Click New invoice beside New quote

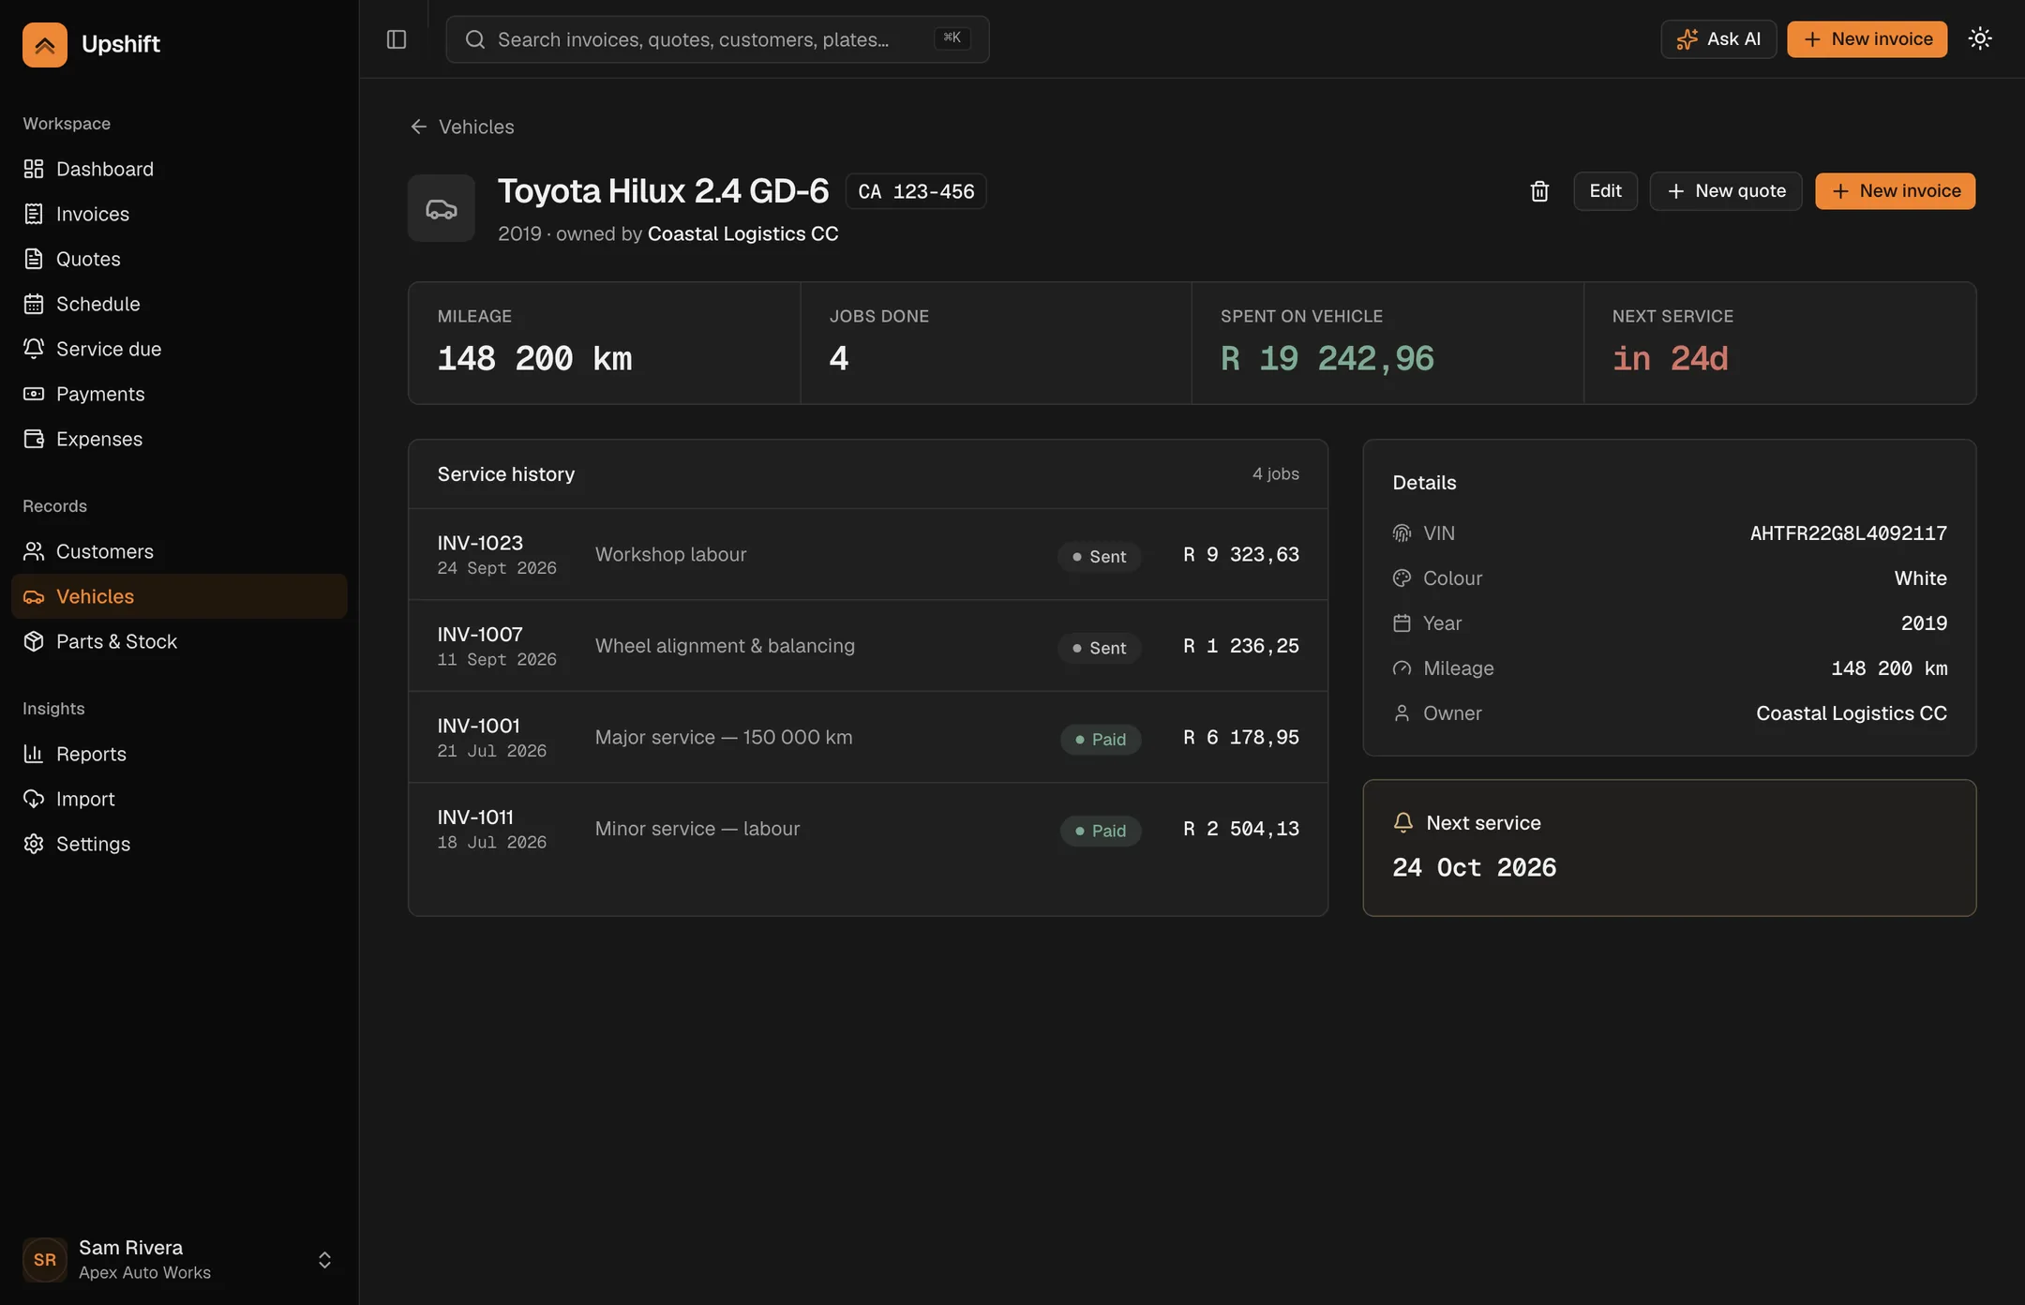tap(1895, 191)
